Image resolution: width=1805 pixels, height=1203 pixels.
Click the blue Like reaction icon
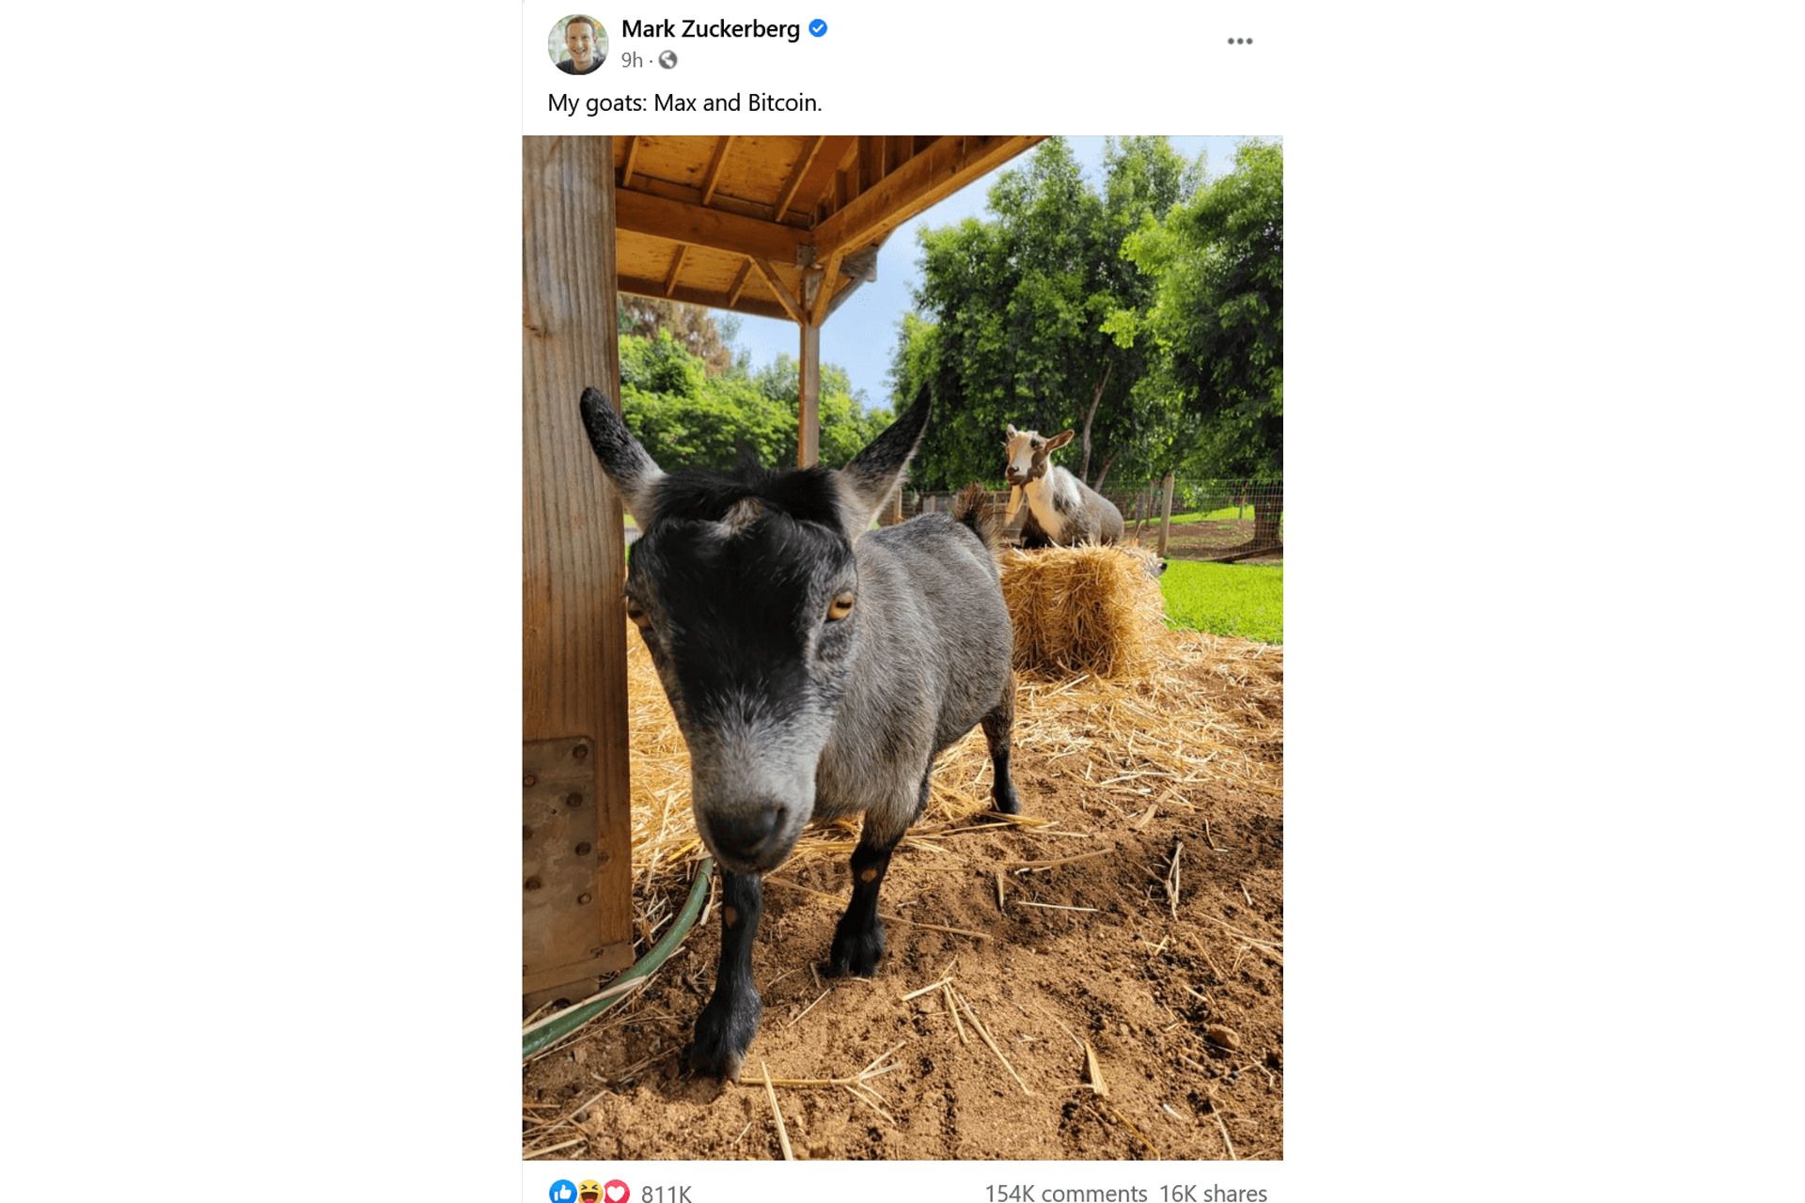click(562, 1192)
